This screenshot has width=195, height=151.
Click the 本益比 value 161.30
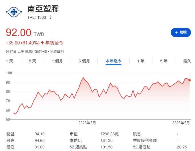pyautogui.click(x=106, y=140)
